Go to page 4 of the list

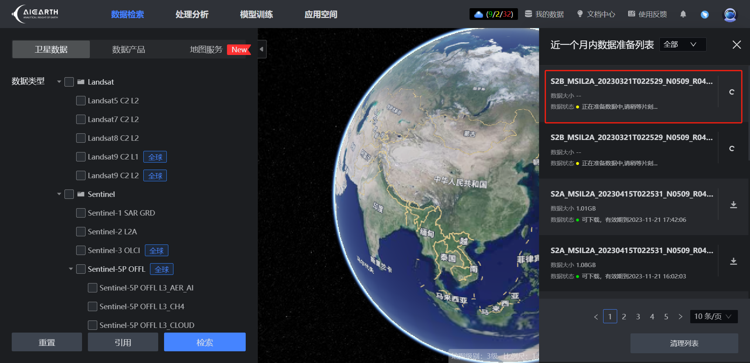(652, 317)
